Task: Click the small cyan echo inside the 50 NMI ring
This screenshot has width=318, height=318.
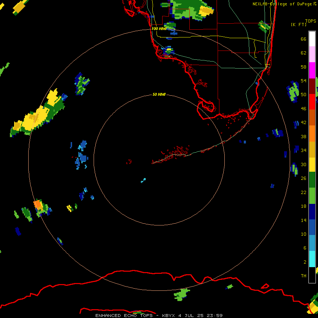Action: tap(143, 180)
